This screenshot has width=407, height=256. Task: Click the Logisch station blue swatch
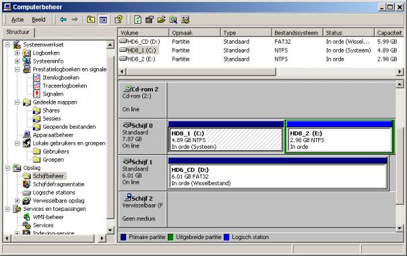(x=226, y=237)
